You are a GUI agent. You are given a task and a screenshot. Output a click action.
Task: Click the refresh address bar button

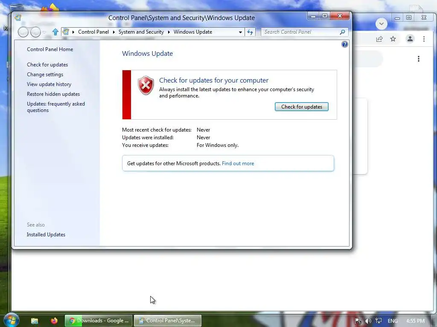click(250, 32)
